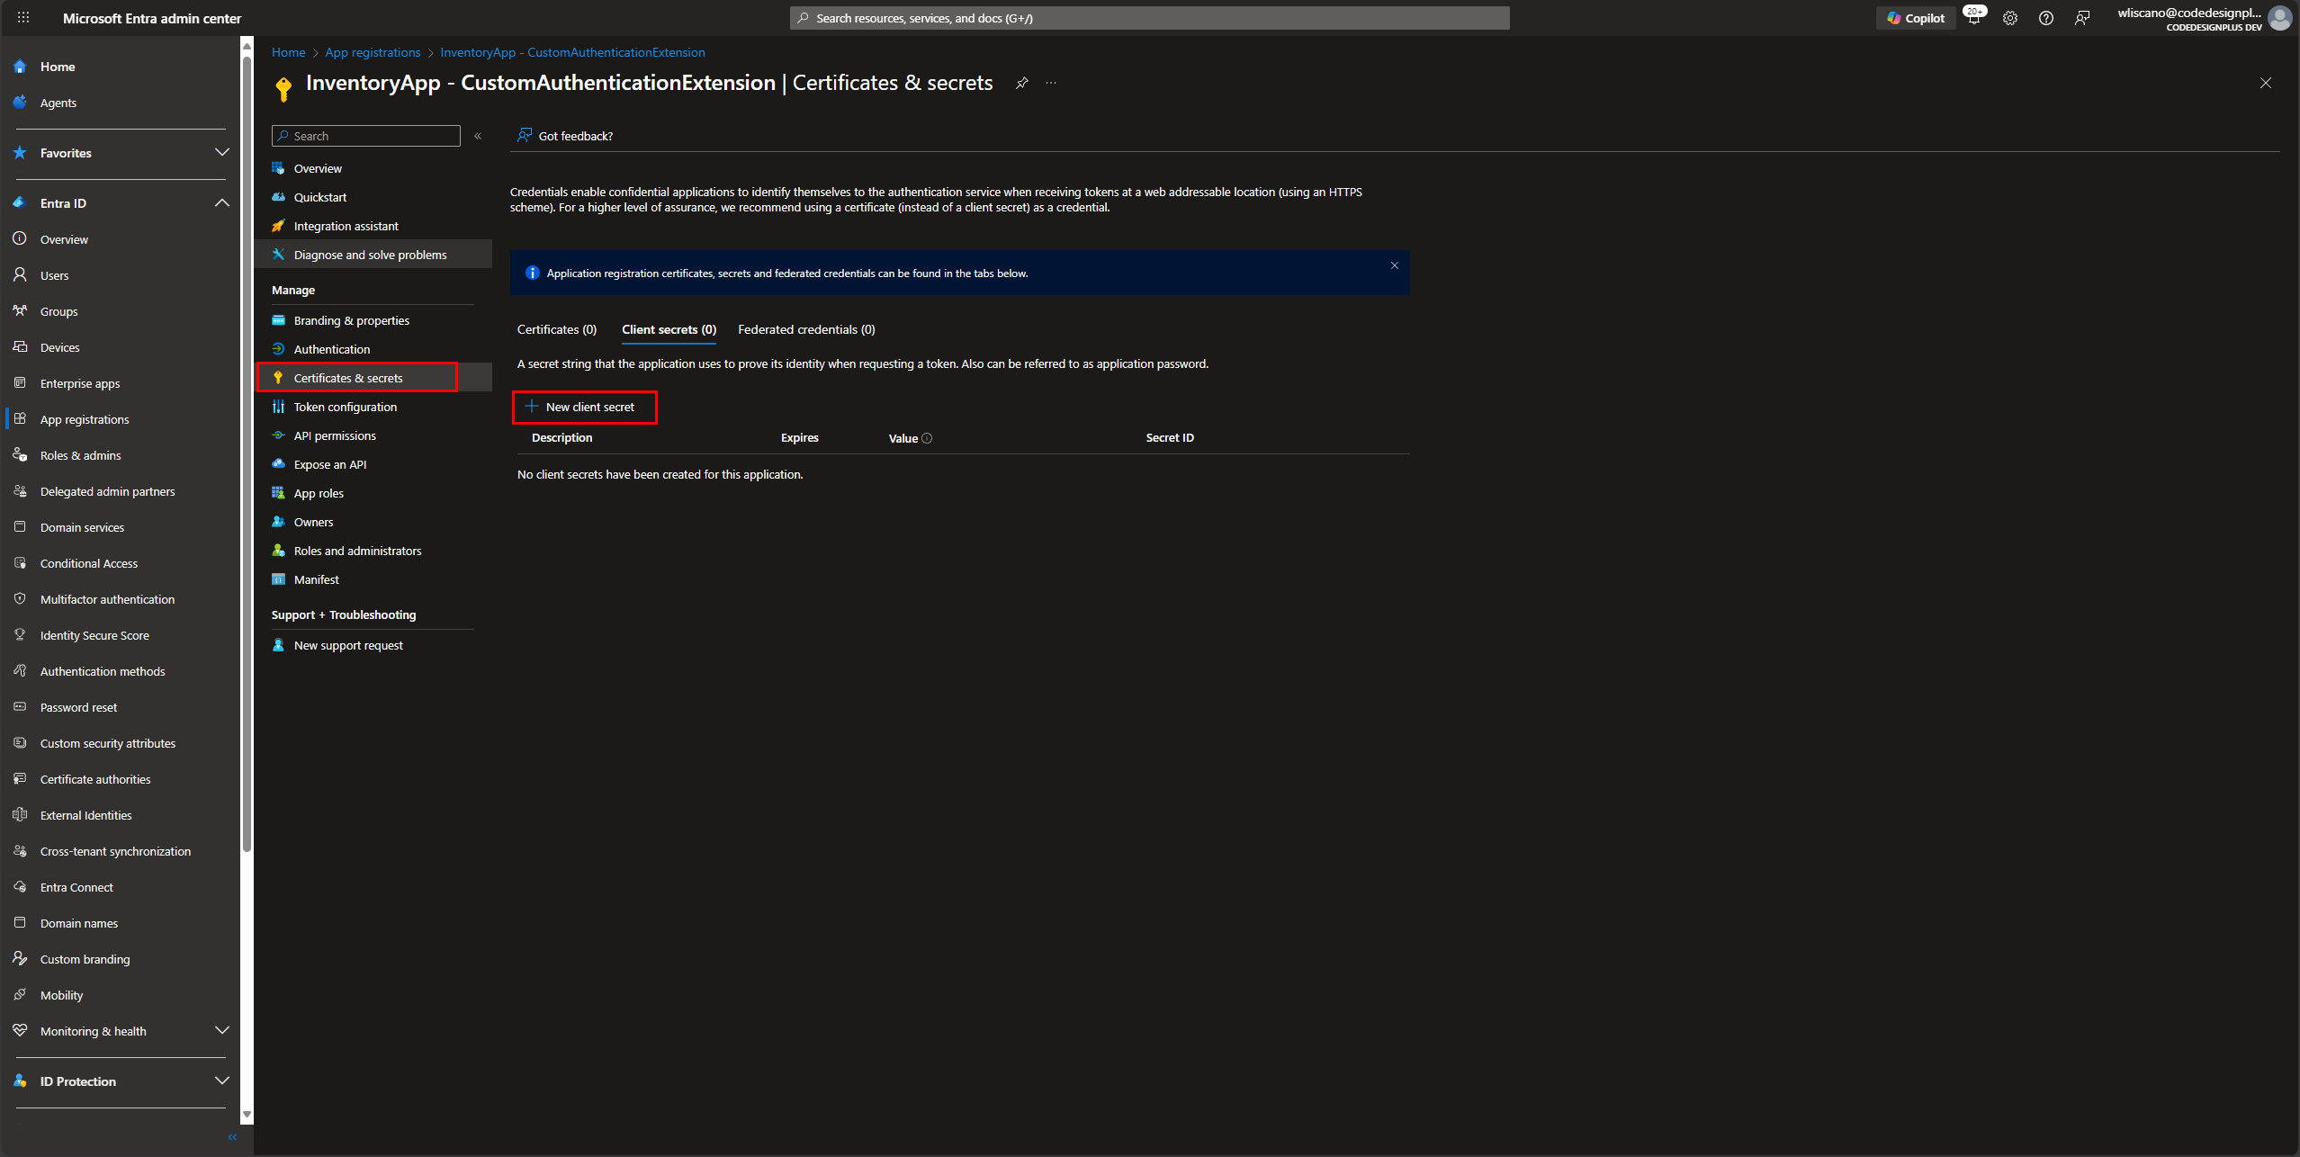The width and height of the screenshot is (2300, 1157).
Task: Click the Groups icon in left navigation
Action: pyautogui.click(x=20, y=310)
